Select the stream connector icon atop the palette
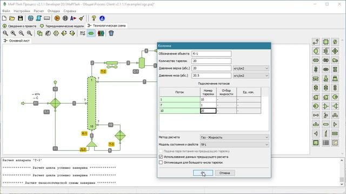Image resolution: width=346 pixels, height=194 pixels. point(316,42)
